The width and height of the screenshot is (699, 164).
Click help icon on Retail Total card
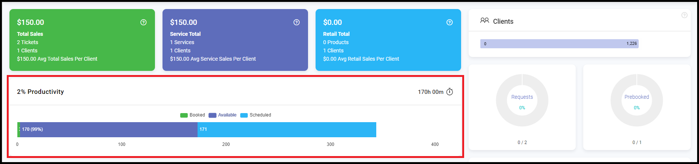click(x=449, y=22)
